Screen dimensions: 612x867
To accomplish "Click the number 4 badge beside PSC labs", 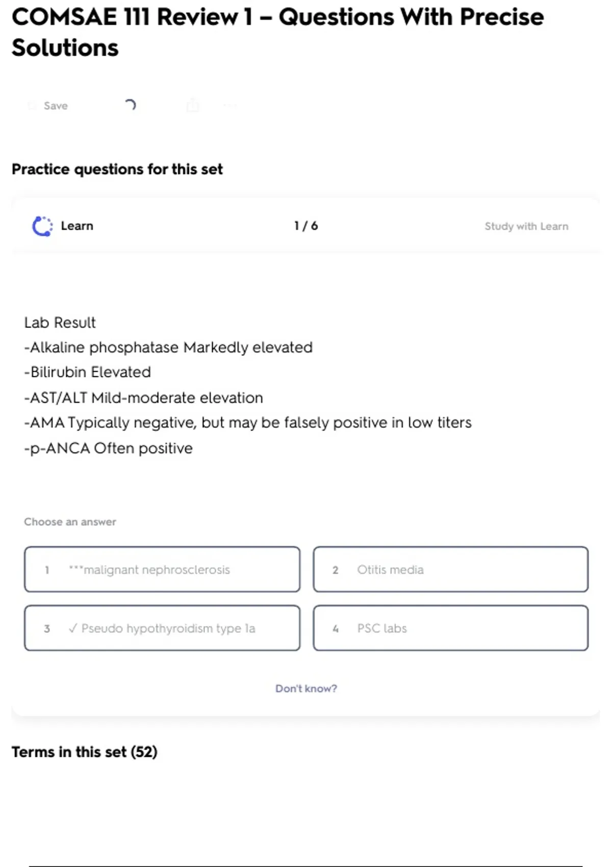I will pyautogui.click(x=336, y=629).
